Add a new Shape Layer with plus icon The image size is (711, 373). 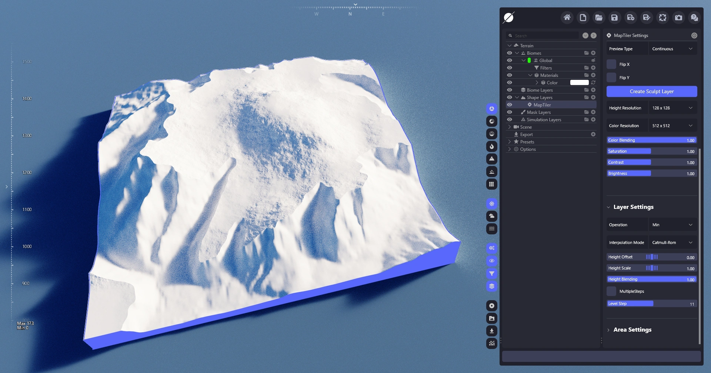(x=593, y=98)
